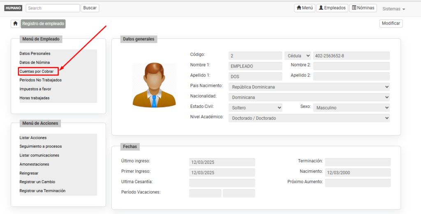
Task: Expand the Estado Civil dropdown
Action: point(255,107)
